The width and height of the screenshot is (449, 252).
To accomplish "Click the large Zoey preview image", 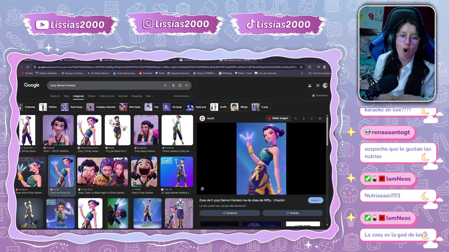I will pyautogui.click(x=261, y=159).
